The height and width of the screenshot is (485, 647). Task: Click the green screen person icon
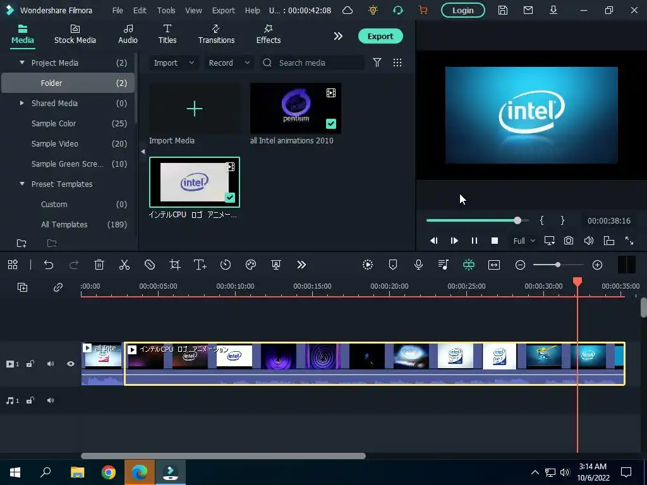pos(276,265)
